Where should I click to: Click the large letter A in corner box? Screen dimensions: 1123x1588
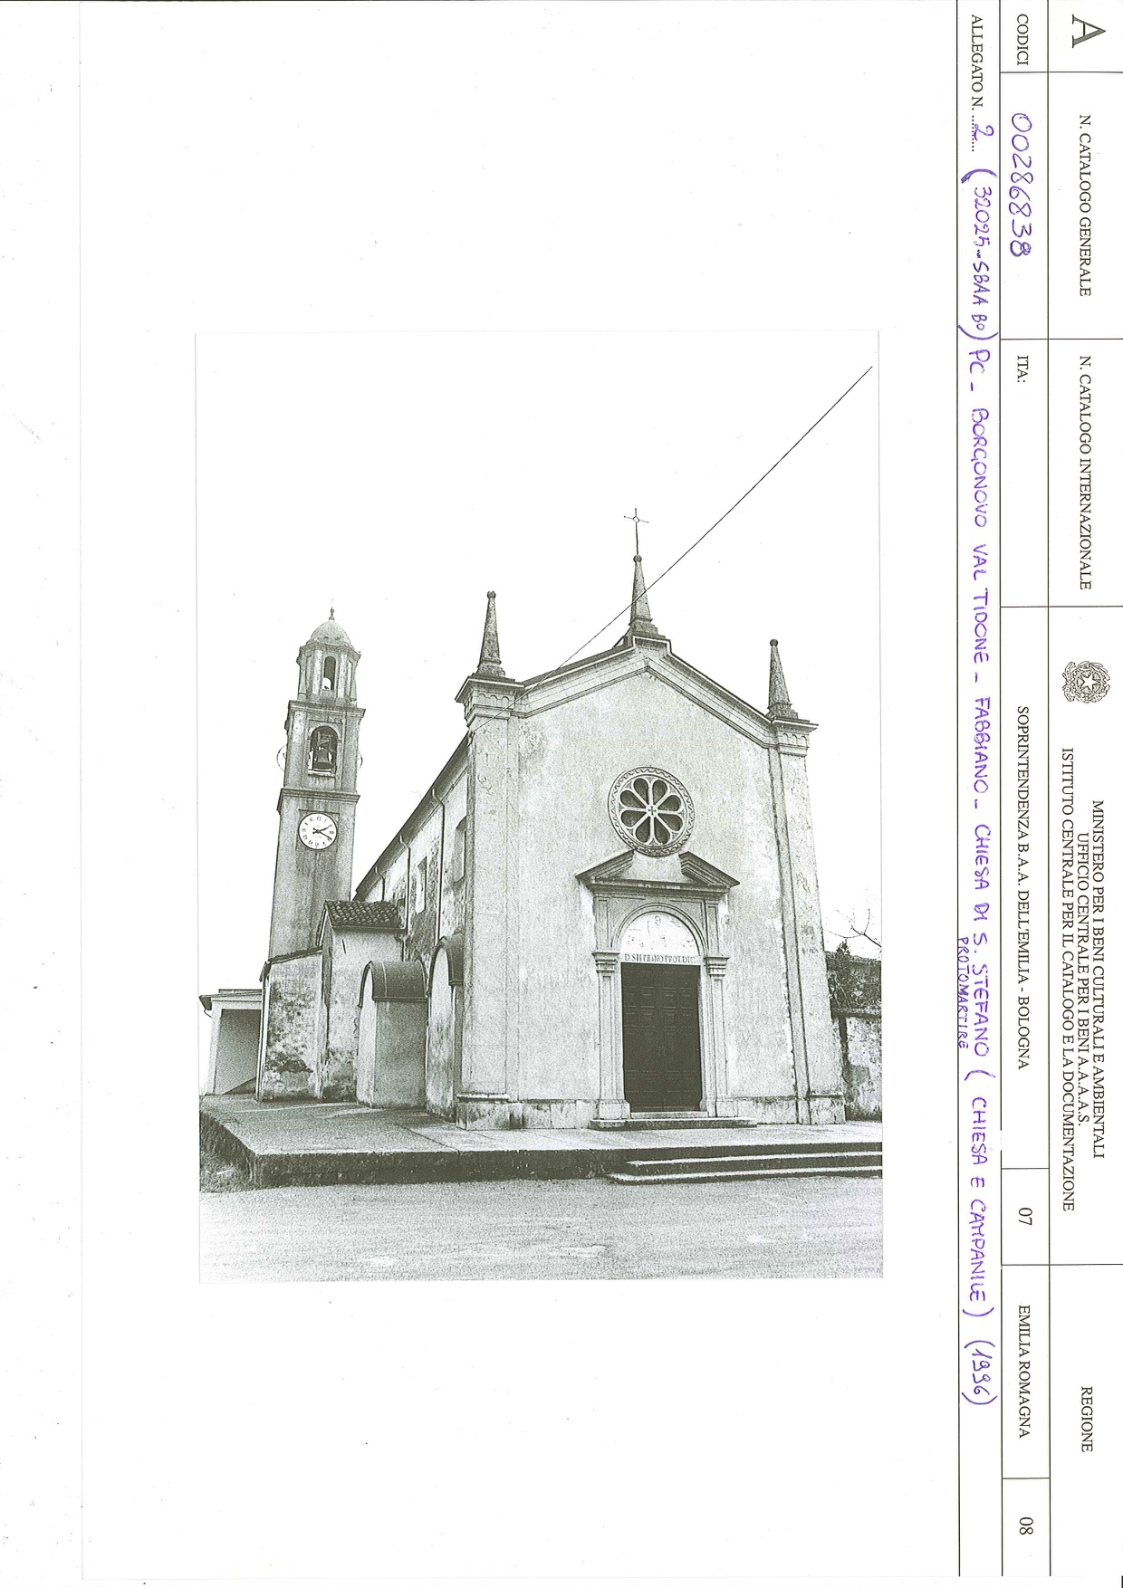pos(1087,33)
